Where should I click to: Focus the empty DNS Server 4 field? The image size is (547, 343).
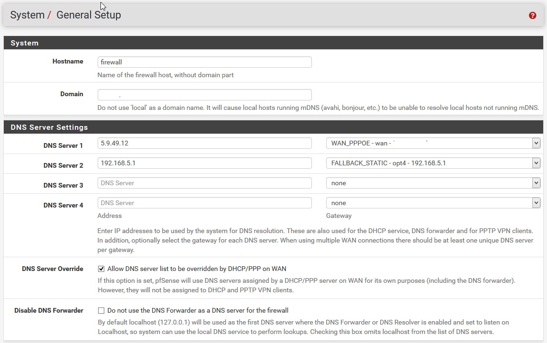204,203
